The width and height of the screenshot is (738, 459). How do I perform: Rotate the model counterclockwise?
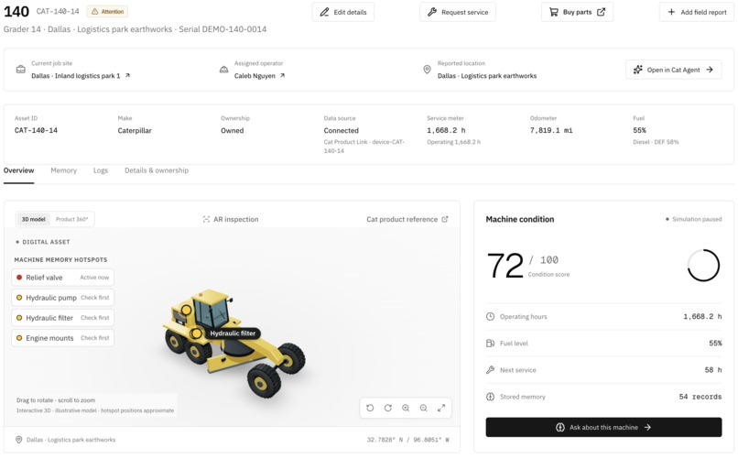coord(370,409)
